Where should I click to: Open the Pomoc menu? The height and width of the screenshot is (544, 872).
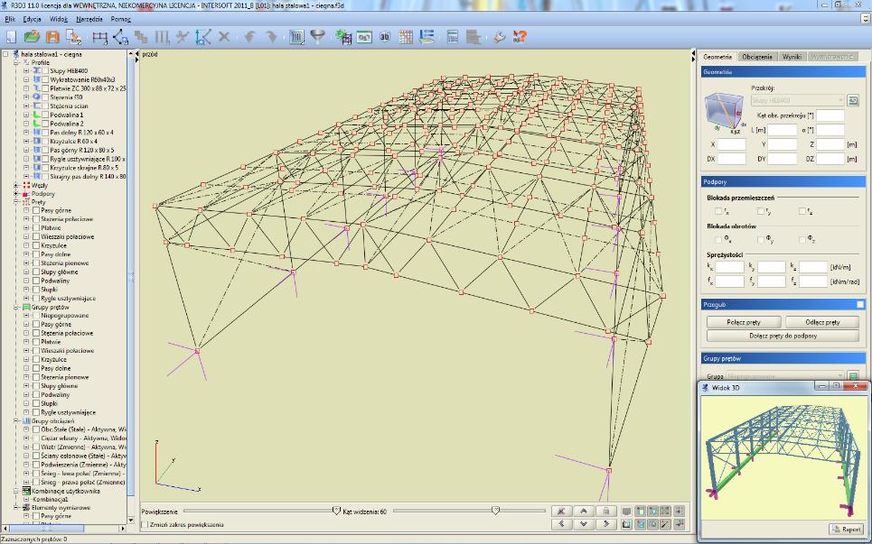click(x=121, y=19)
